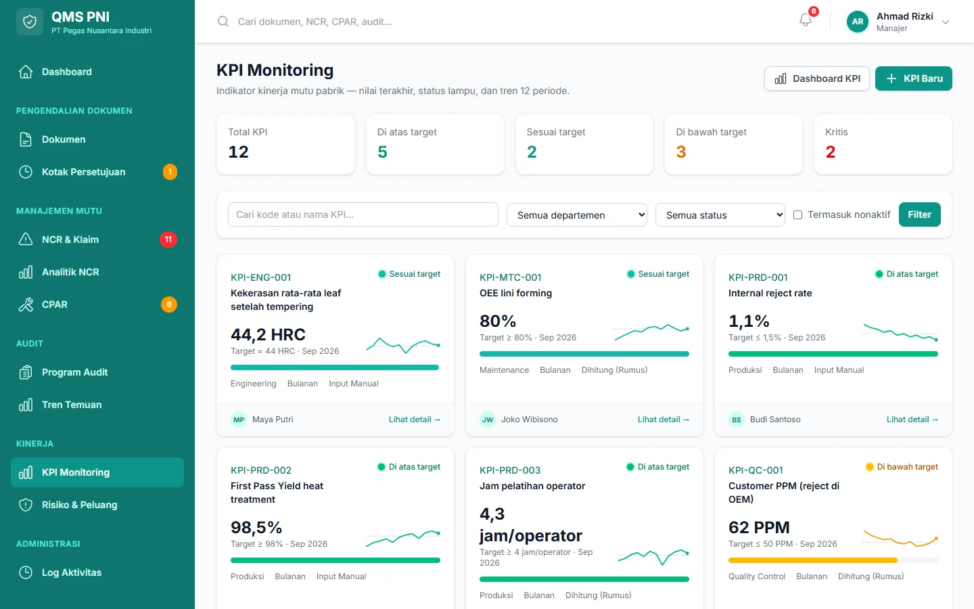Click the MP avatar for Maya Putri
Viewport: 974px width, 609px height.
(239, 420)
